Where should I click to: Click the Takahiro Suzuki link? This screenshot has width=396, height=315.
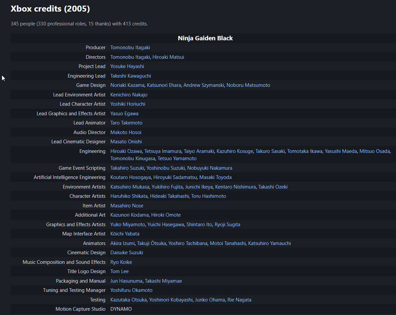coord(127,168)
